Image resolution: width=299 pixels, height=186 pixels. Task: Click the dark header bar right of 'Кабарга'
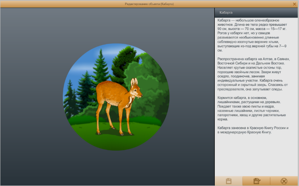[269, 13]
